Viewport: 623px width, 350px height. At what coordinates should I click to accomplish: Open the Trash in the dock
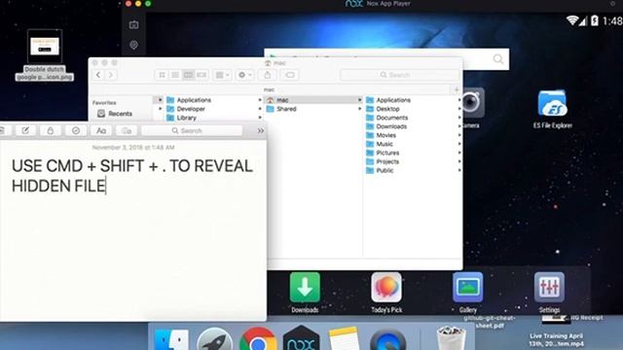coord(451,339)
